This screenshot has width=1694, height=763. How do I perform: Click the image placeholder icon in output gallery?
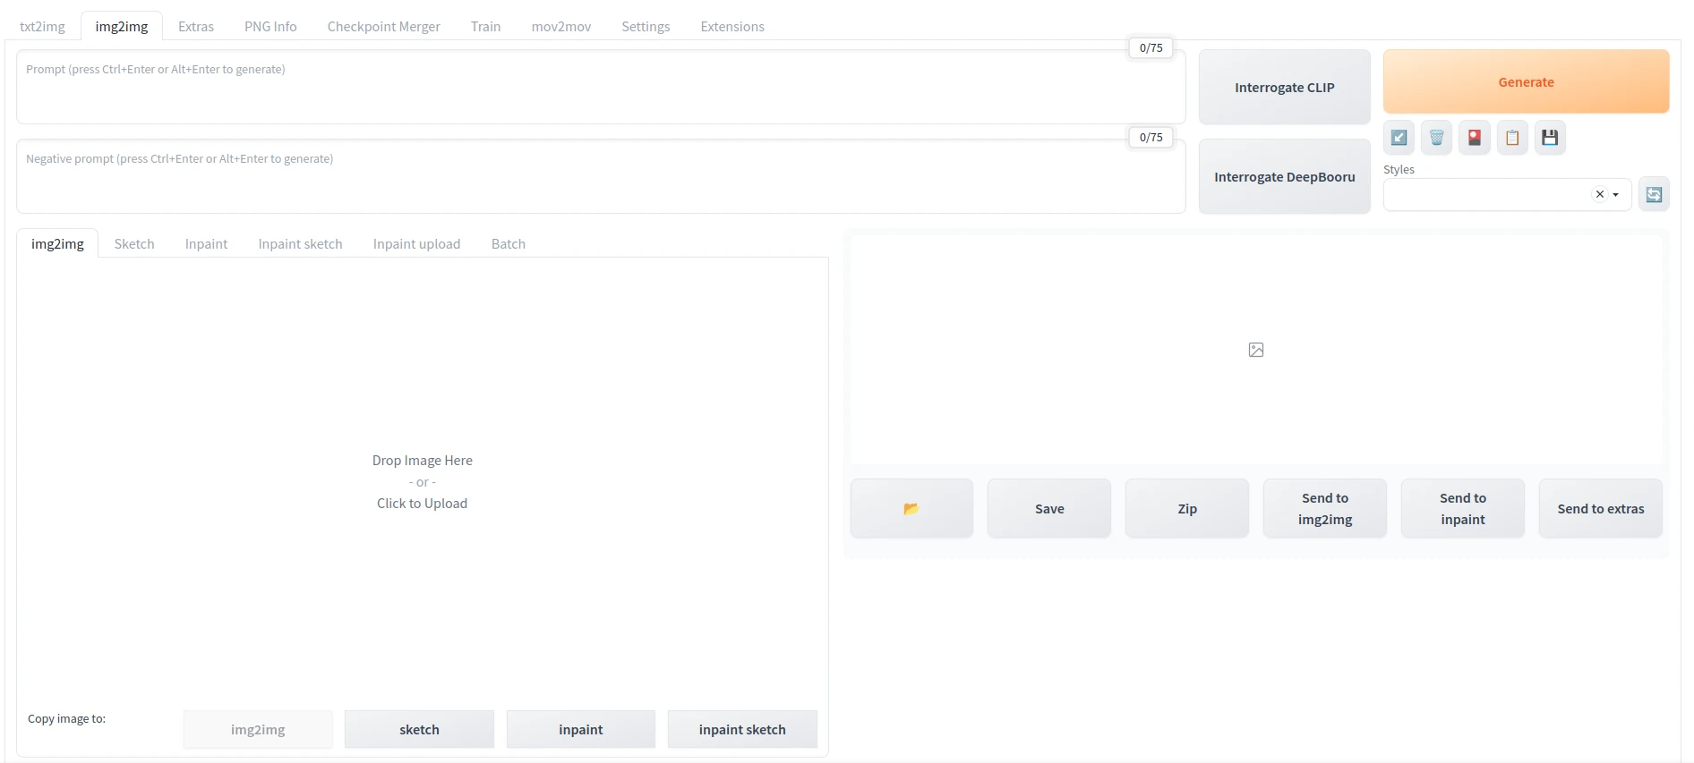point(1256,350)
